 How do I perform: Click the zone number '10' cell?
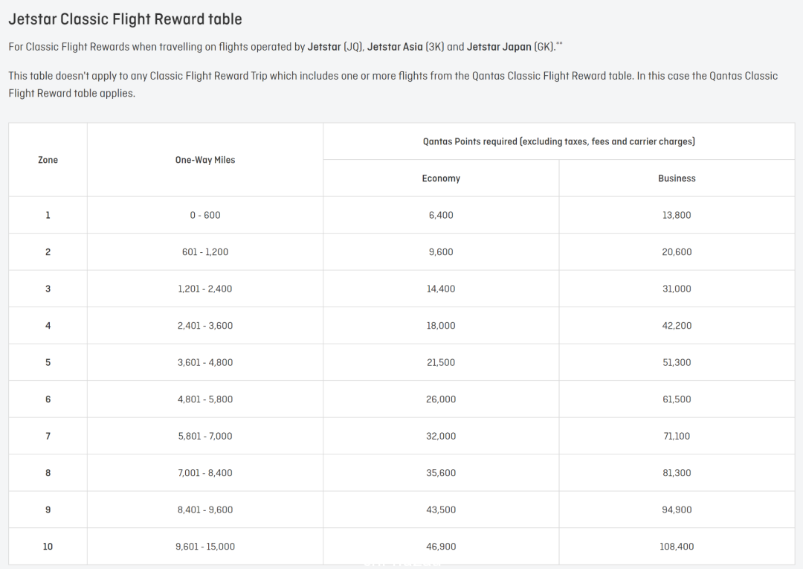pos(48,547)
